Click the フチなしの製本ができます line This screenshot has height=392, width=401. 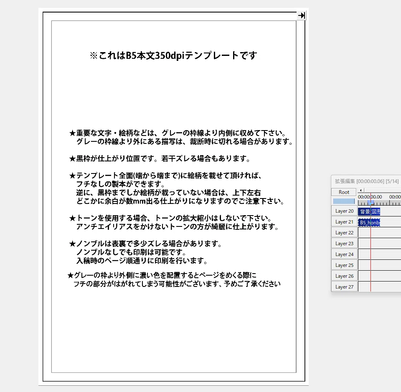(x=120, y=184)
